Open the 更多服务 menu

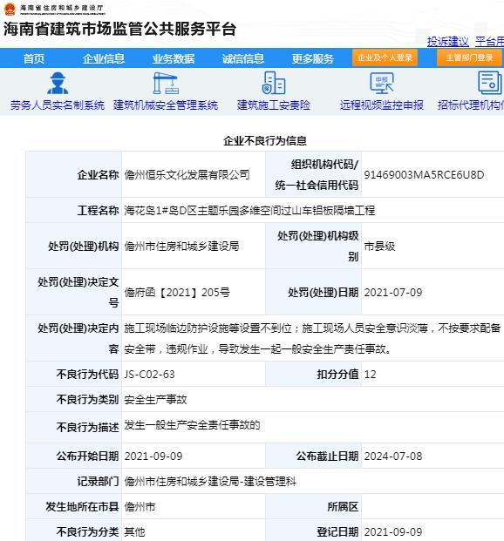tap(313, 58)
